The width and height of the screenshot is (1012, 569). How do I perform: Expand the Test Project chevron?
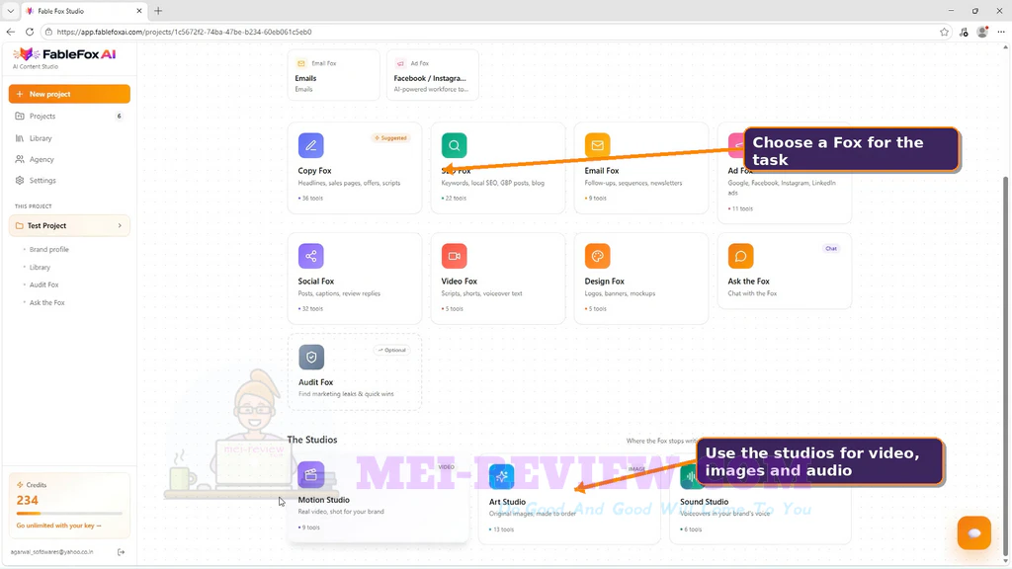coord(120,226)
